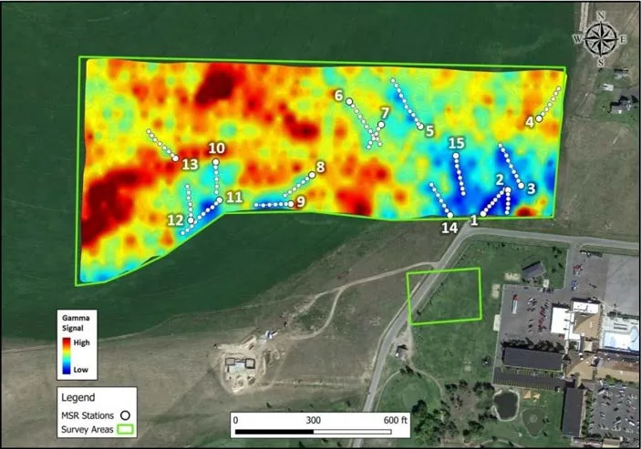Click MSR station marker labeled 1
The image size is (641, 449).
pyautogui.click(x=483, y=213)
